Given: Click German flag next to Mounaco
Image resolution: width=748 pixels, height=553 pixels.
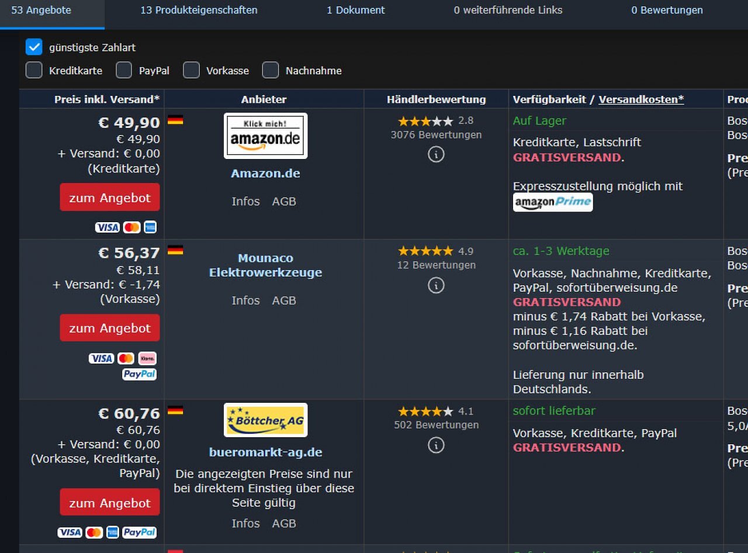Looking at the screenshot, I should [x=175, y=250].
